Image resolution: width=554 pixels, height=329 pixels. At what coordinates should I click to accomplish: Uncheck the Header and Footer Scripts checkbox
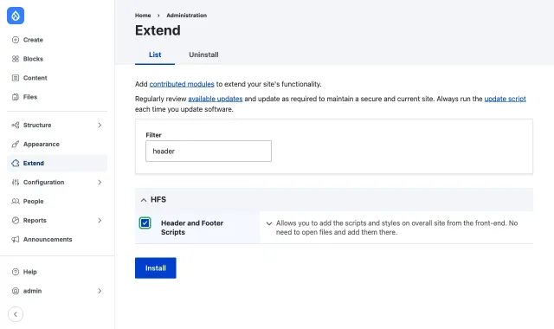pos(145,223)
